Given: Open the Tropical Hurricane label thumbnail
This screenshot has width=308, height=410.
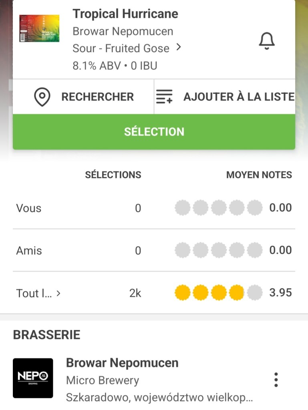Looking at the screenshot, I should pyautogui.click(x=39, y=28).
